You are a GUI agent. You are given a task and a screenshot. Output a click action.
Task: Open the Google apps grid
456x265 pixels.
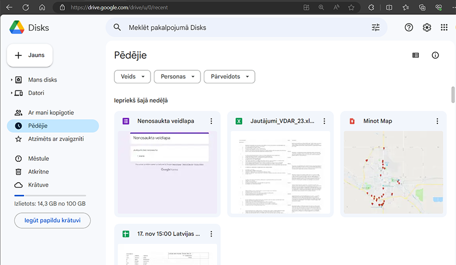coord(444,27)
